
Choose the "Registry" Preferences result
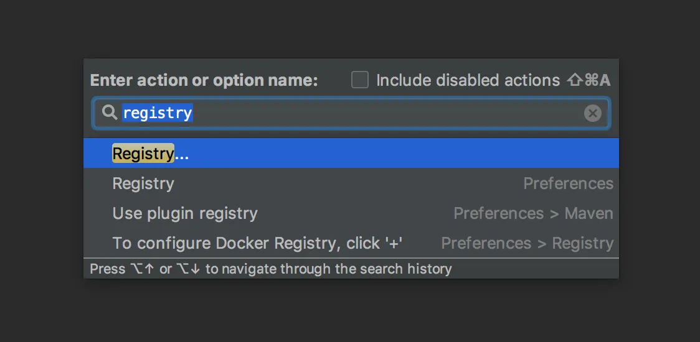351,183
